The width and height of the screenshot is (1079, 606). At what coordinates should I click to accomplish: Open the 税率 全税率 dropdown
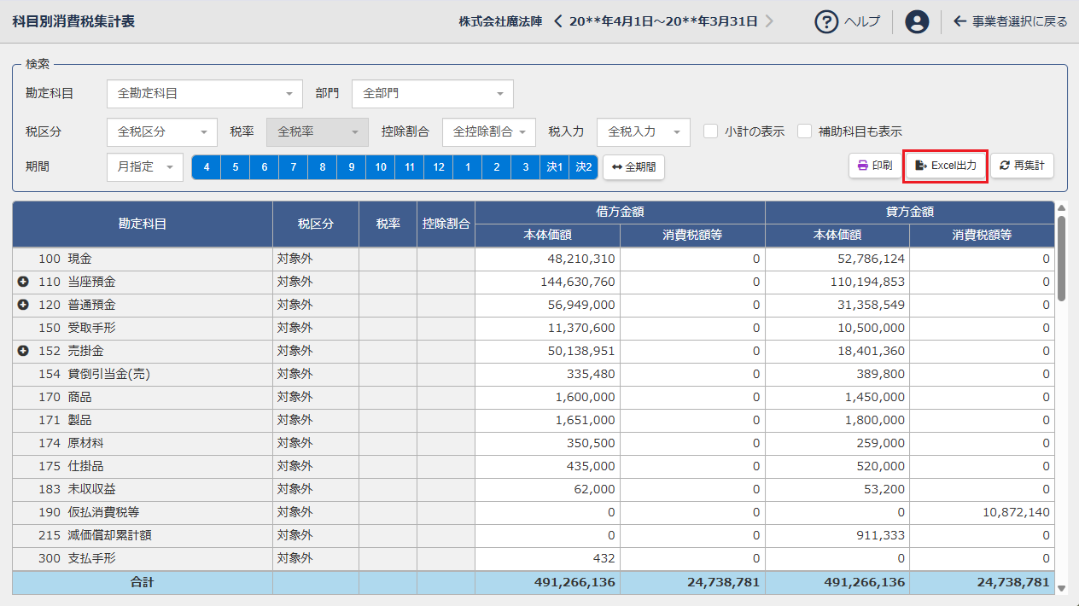318,132
